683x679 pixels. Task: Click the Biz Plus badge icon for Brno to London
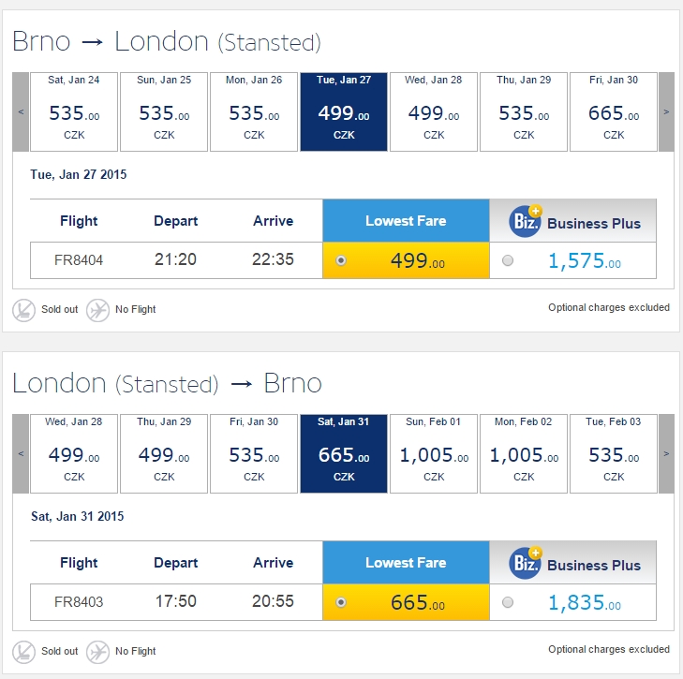coord(526,221)
